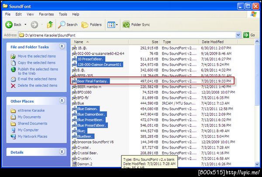Screen dimensions: 262x177
Task: Select the file Blue Daimon.
Action: pos(88,109)
